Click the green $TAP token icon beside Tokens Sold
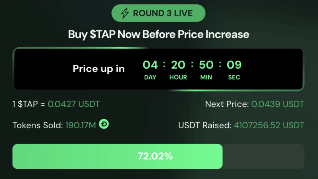The width and height of the screenshot is (318, 179). (104, 124)
